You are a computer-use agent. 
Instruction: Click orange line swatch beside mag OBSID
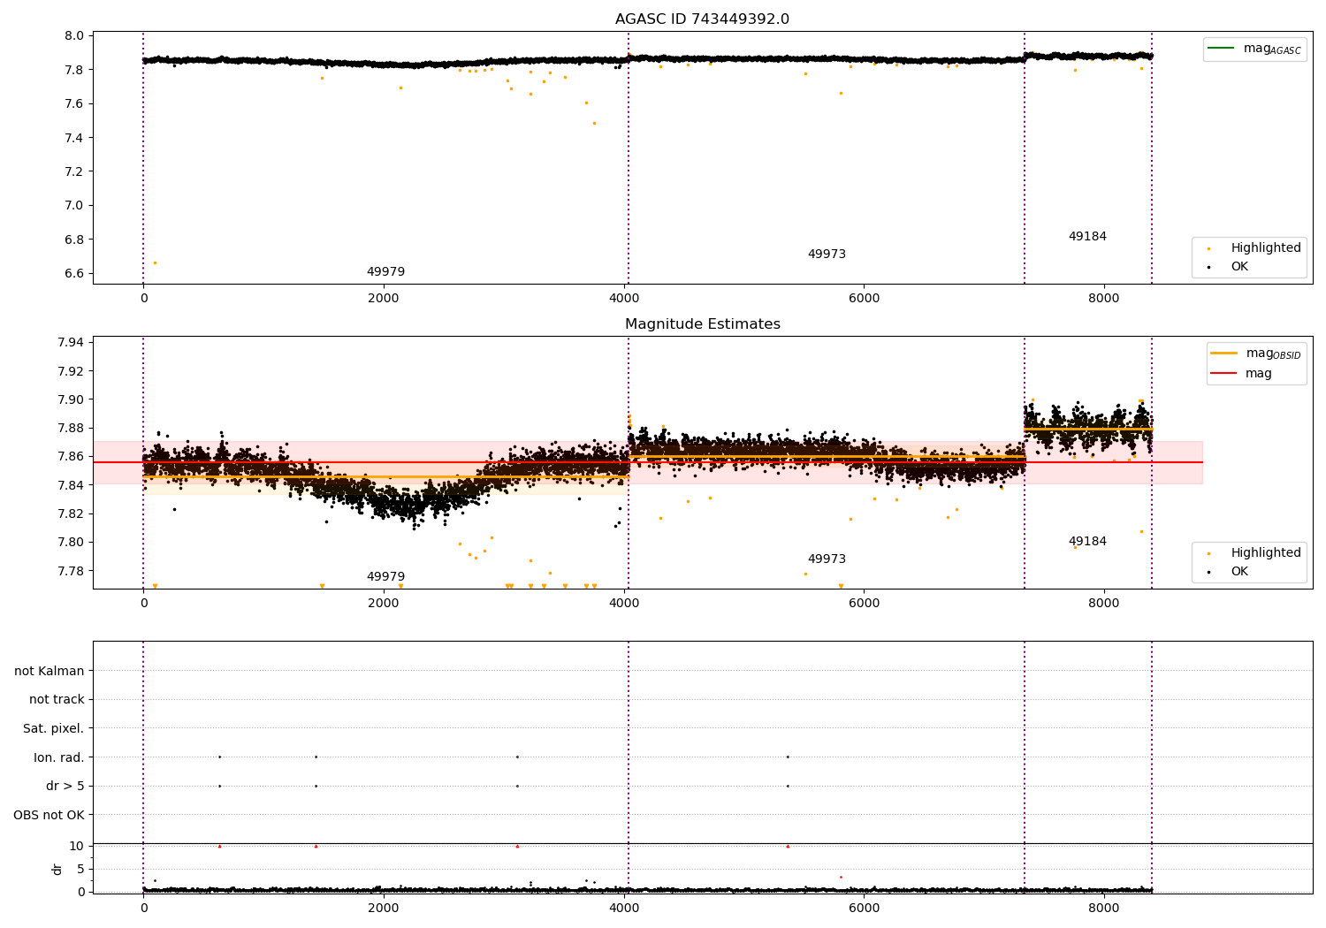(1223, 353)
